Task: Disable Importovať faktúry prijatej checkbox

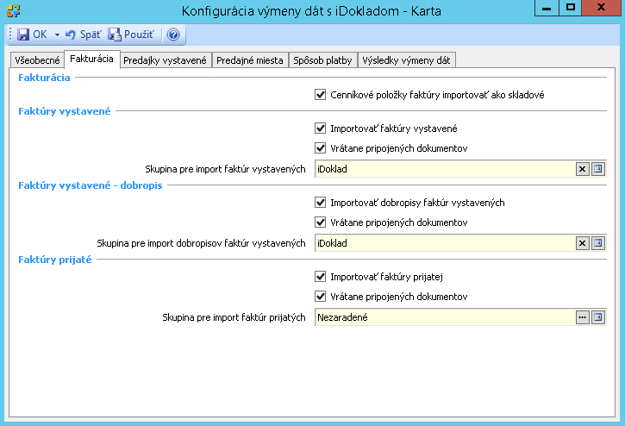Action: (321, 277)
